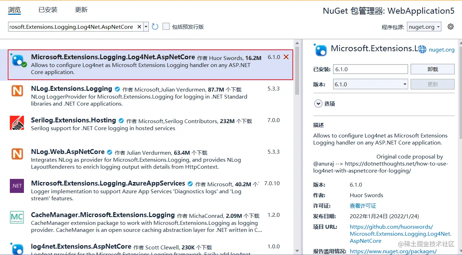
Task: Refresh the package list
Action: pos(155,27)
